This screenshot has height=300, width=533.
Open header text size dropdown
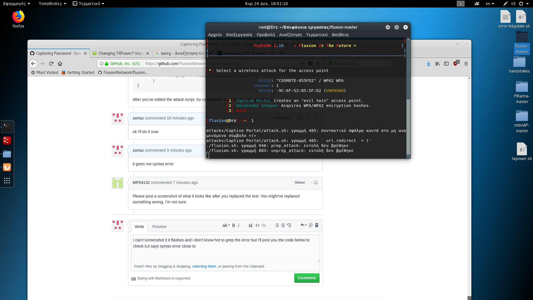[x=226, y=225]
